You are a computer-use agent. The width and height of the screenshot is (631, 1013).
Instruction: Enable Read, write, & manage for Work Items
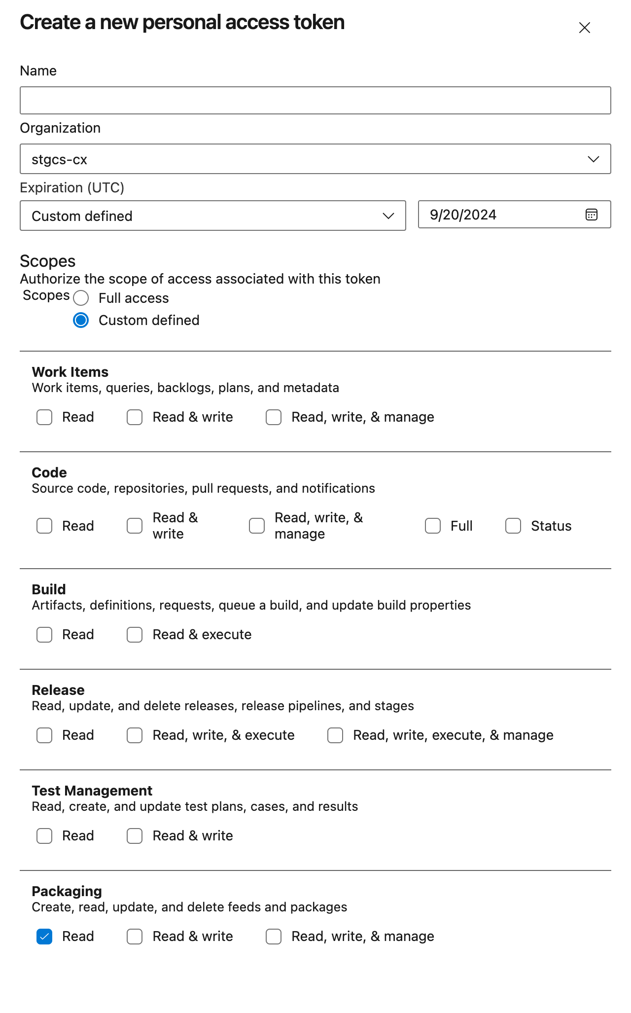coord(274,417)
